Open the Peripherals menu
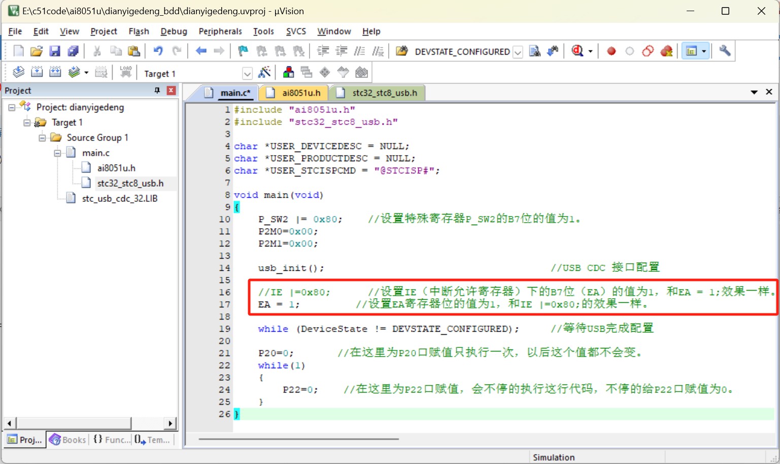The image size is (780, 464). 220,31
